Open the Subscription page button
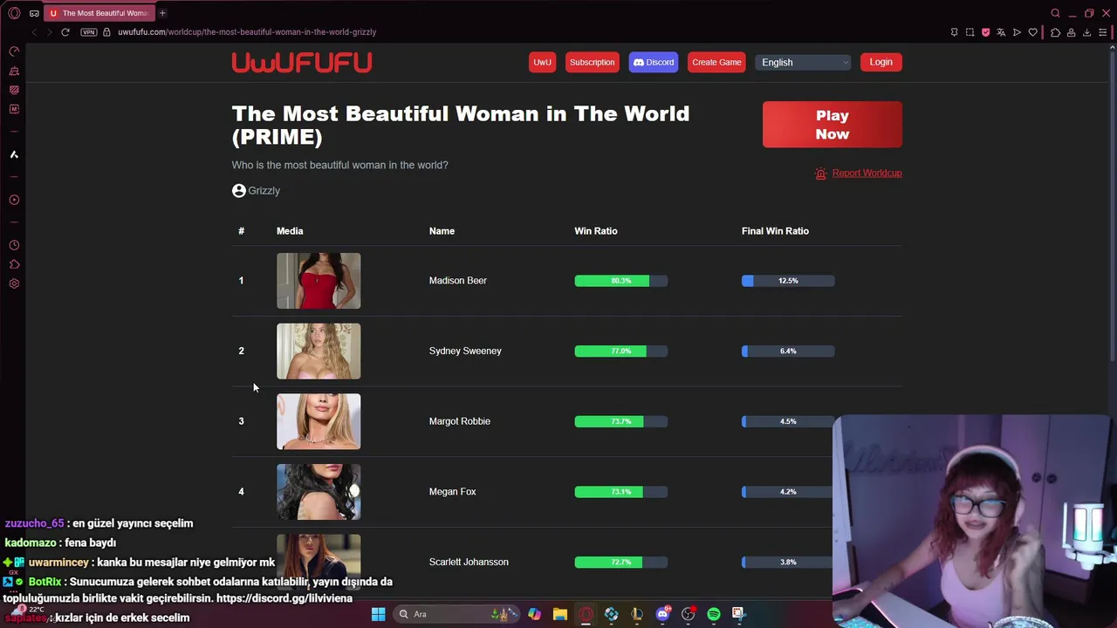 [x=592, y=62]
